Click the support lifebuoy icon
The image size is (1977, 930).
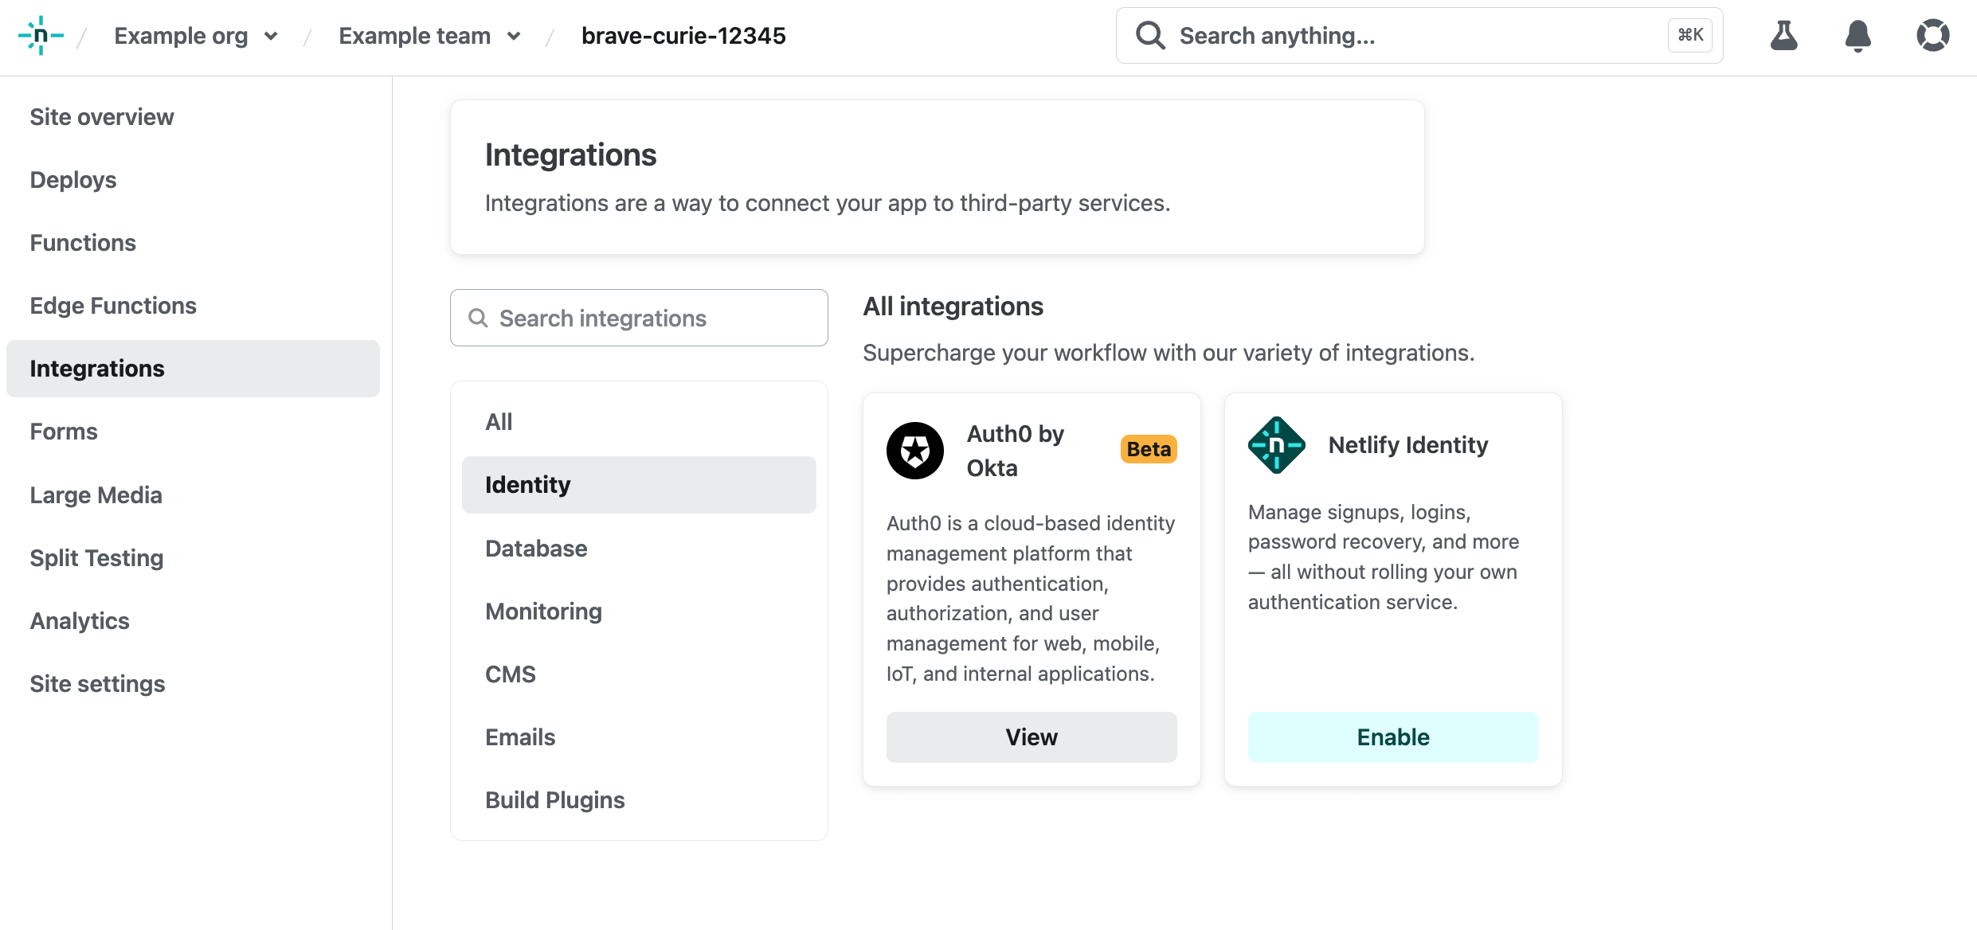tap(1932, 36)
